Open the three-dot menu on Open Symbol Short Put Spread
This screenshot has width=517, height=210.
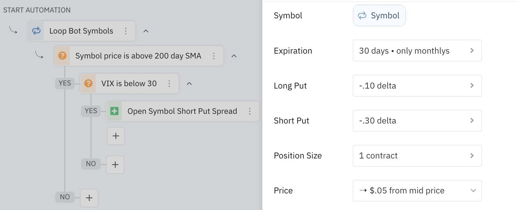tap(250, 111)
